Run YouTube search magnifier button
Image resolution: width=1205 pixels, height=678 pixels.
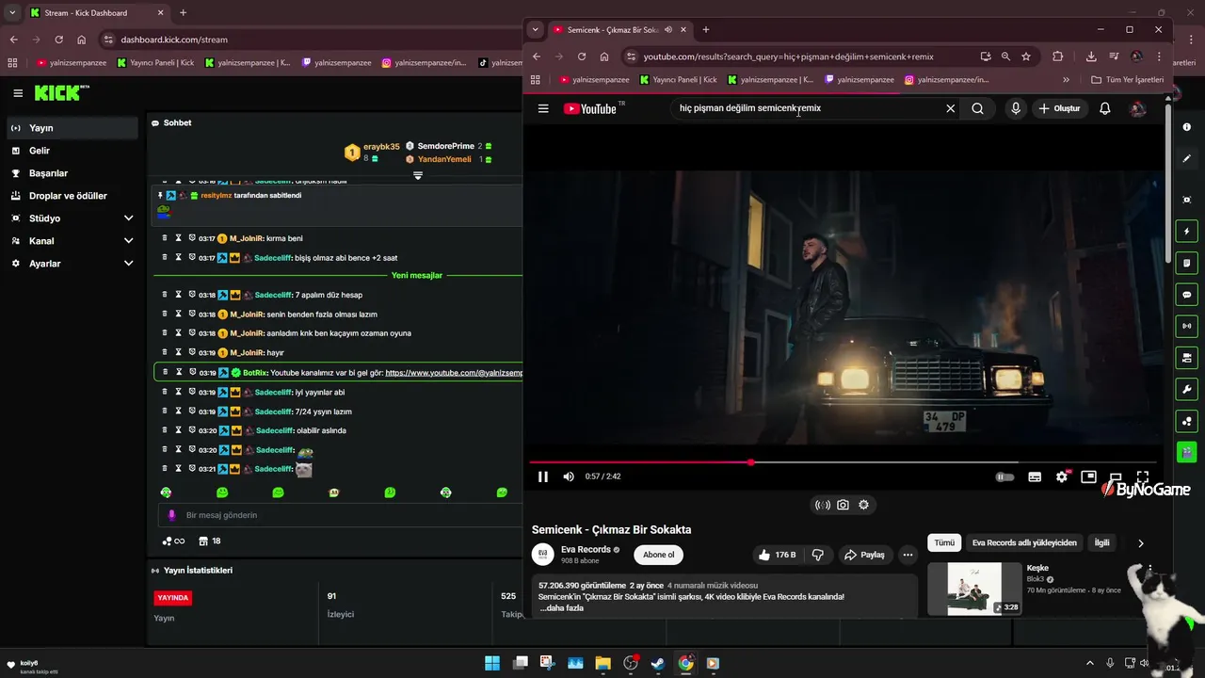coord(977,108)
